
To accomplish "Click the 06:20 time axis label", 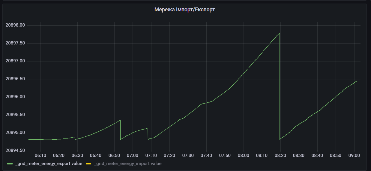I will [58, 155].
